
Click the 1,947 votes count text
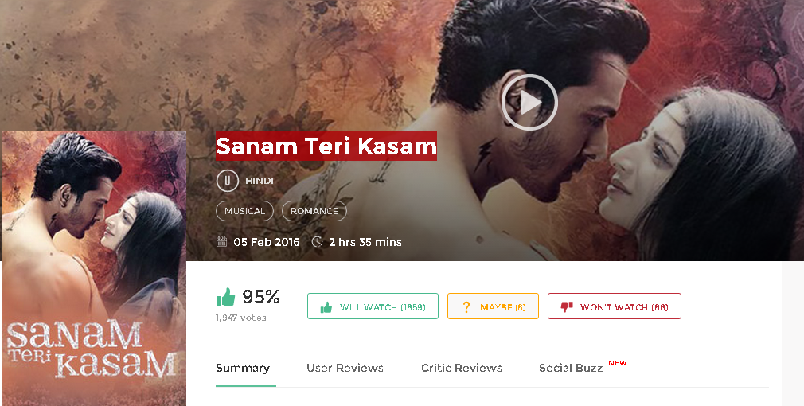coord(241,318)
